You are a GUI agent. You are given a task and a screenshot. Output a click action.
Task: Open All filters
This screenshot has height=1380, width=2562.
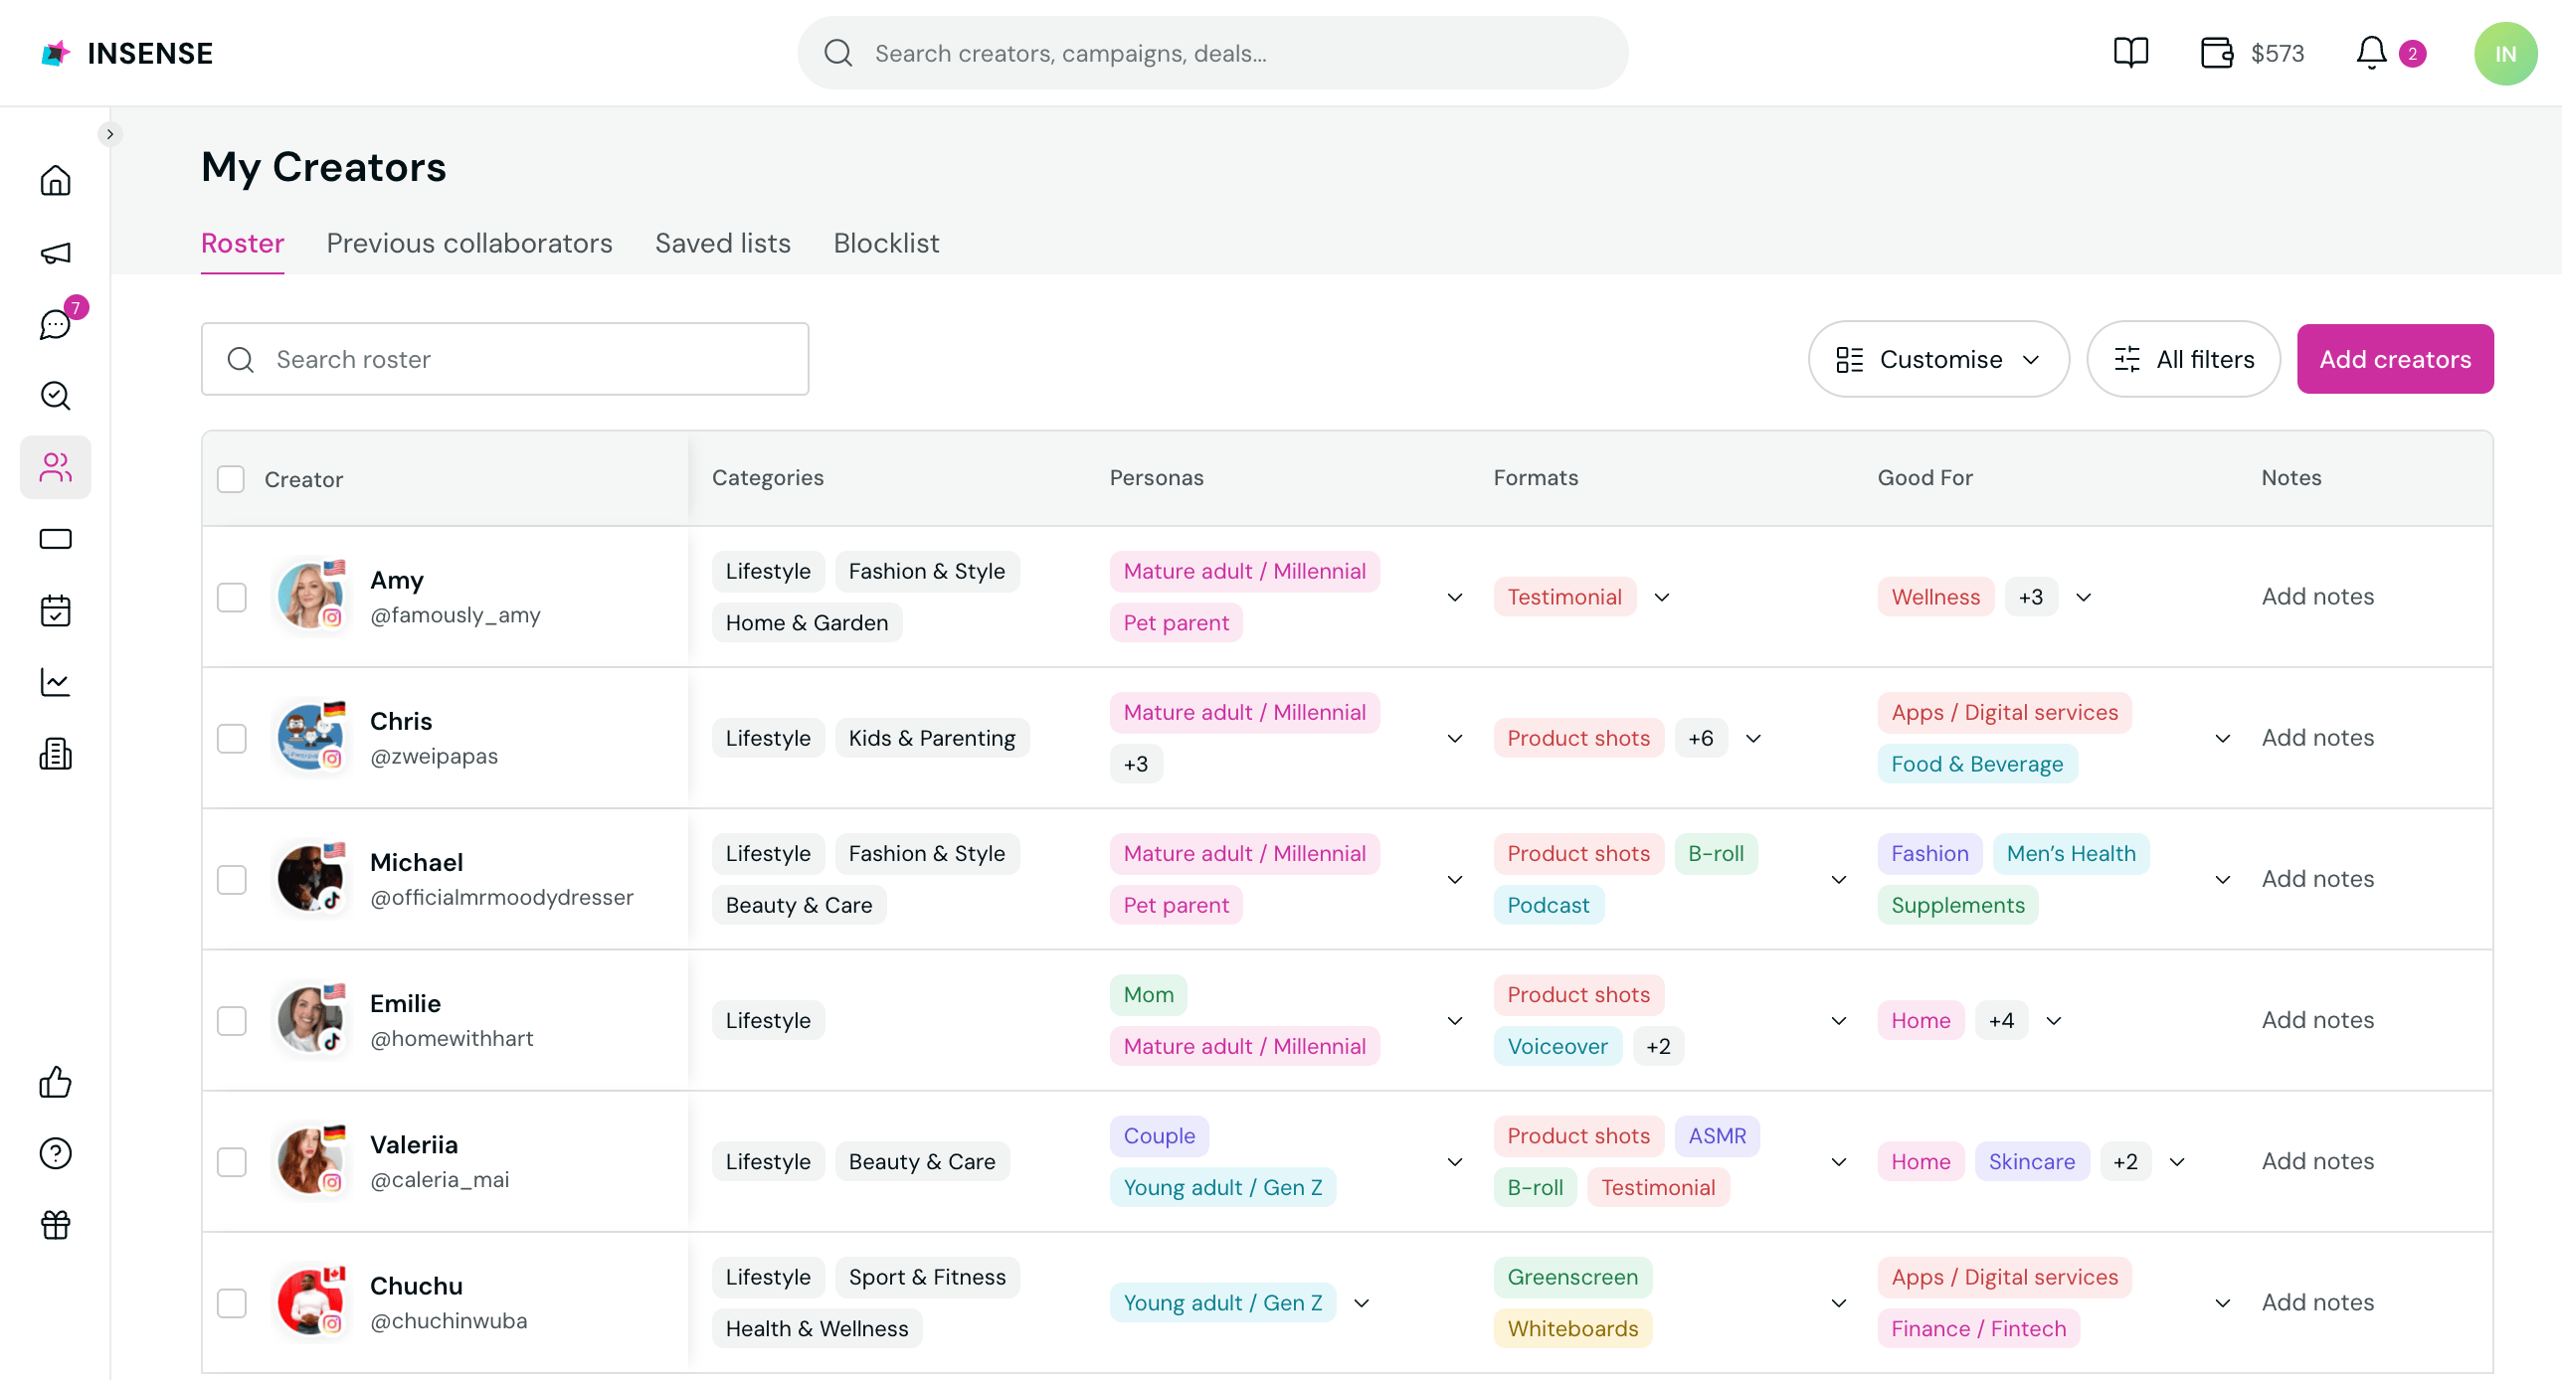(2183, 359)
